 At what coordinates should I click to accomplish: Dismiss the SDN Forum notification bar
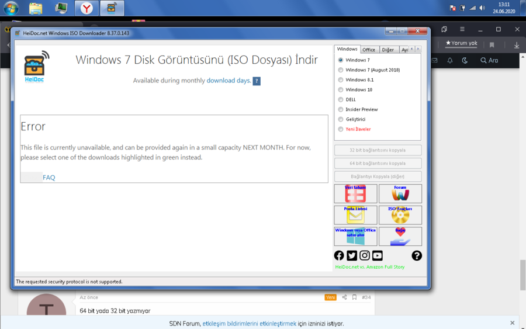(x=512, y=323)
